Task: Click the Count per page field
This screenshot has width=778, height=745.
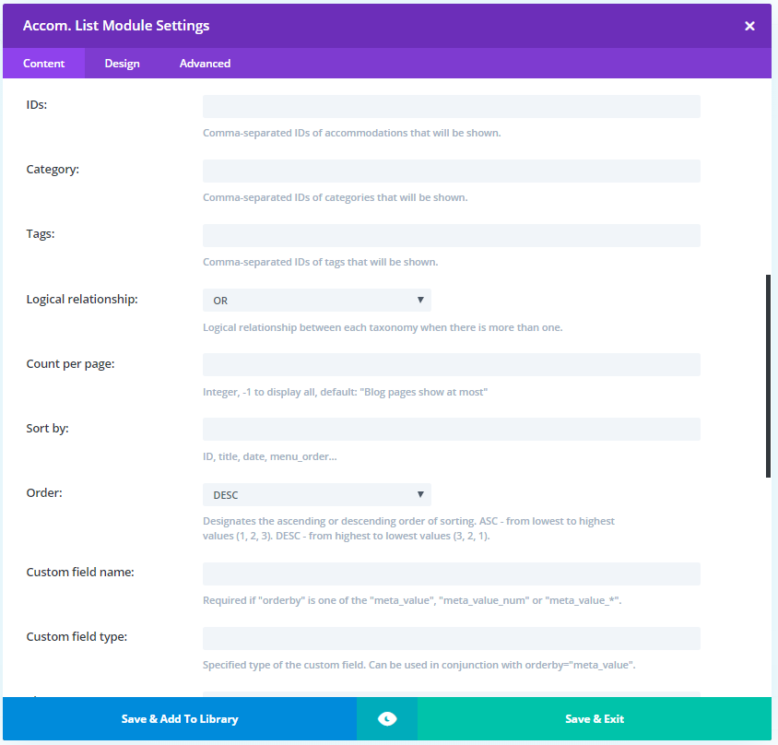Action: 451,365
